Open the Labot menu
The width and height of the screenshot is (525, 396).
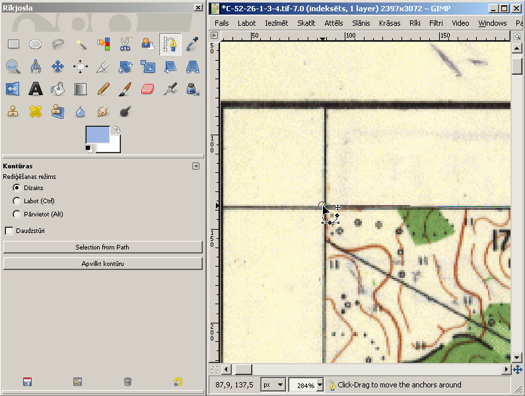pyautogui.click(x=247, y=23)
